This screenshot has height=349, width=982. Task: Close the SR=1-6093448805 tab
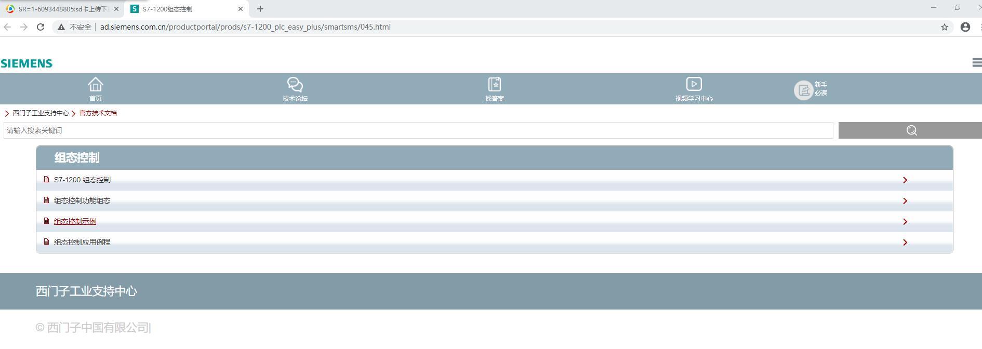tap(116, 9)
